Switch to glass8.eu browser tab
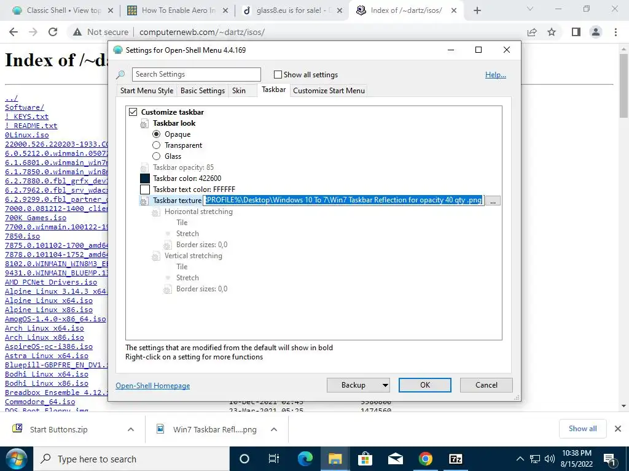The width and height of the screenshot is (629, 471). click(292, 10)
